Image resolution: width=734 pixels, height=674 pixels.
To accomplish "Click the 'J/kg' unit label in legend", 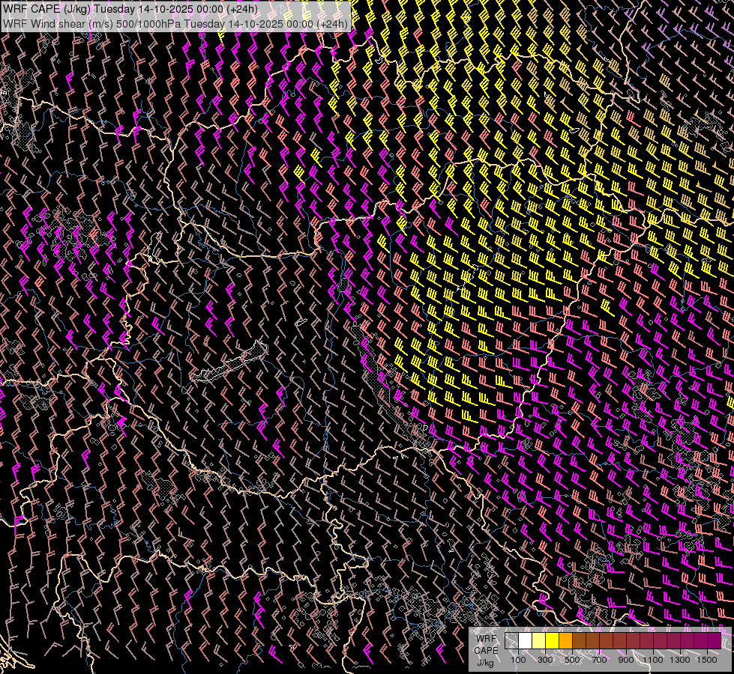I will tap(485, 663).
